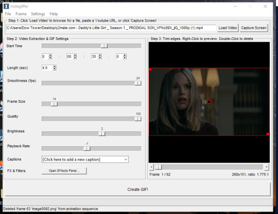
Task: Click the Capture Screen button
Action: click(254, 28)
